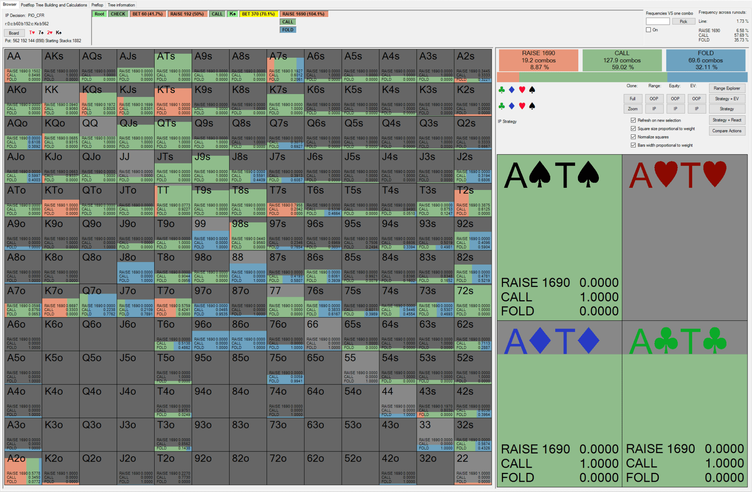Click the top-row black spade suit icon
Screen dimensions: 752x492
pyautogui.click(x=532, y=90)
